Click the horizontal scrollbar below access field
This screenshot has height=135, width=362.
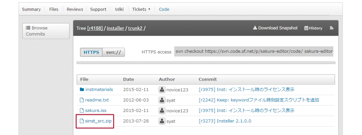click(x=206, y=63)
